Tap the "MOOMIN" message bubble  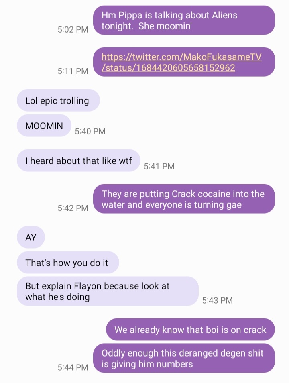(44, 126)
